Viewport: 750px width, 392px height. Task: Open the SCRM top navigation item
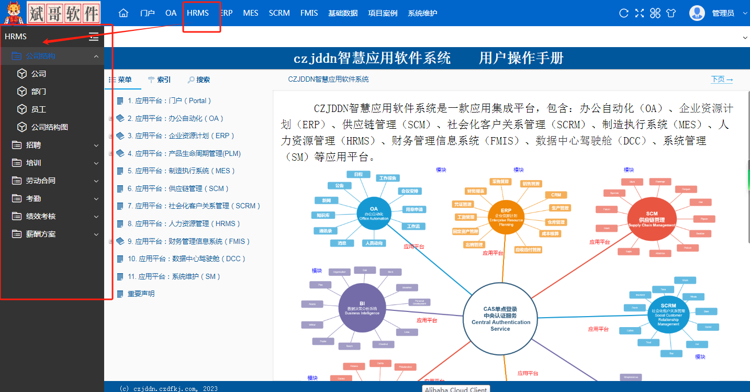pos(279,13)
